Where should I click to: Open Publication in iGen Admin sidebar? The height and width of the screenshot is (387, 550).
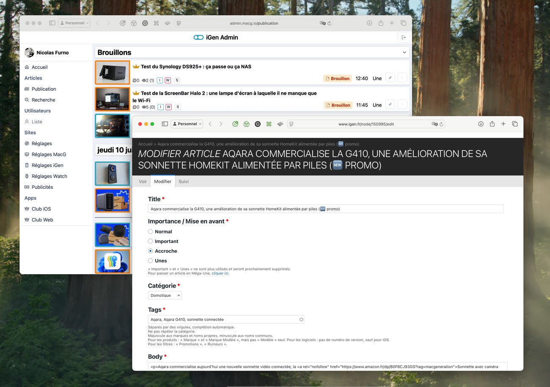coord(44,89)
